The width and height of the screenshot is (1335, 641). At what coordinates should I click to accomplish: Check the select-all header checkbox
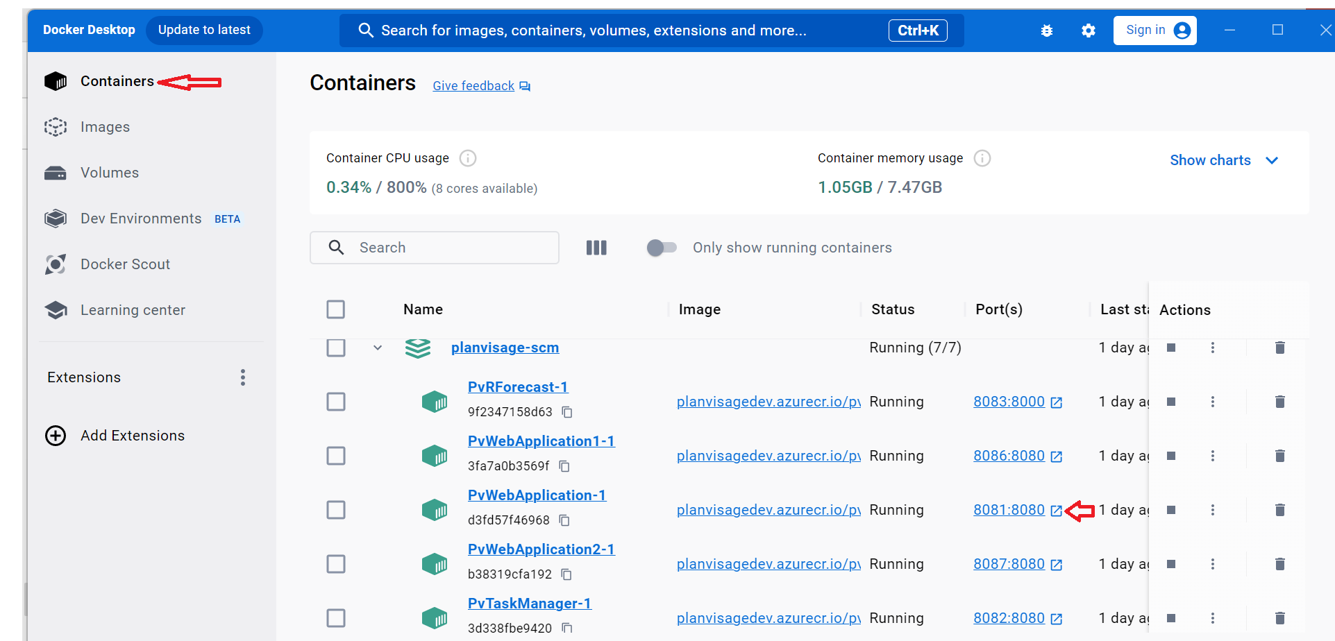(336, 309)
